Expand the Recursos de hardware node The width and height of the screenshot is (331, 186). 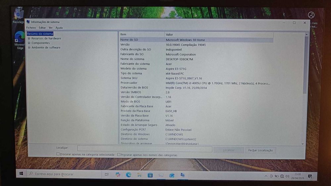(29, 38)
